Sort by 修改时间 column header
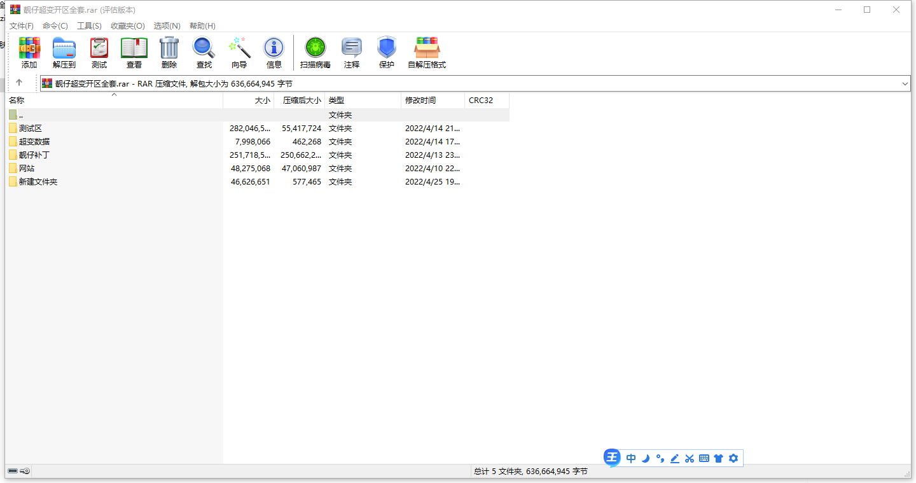The width and height of the screenshot is (916, 483). 420,101
